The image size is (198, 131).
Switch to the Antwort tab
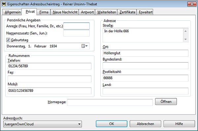tap(87, 12)
